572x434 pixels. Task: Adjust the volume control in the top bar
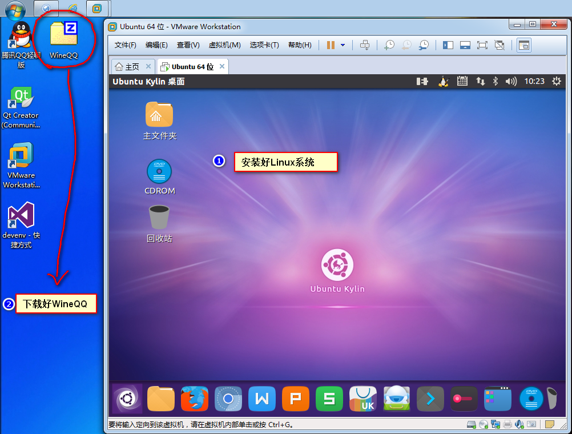click(511, 82)
